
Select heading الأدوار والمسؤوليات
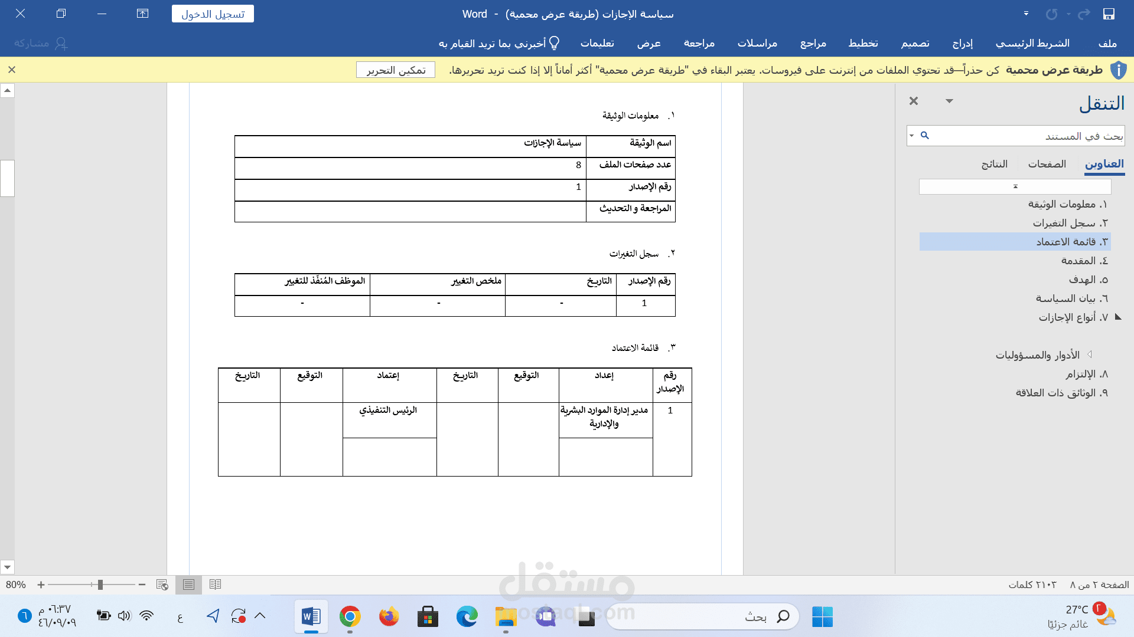(x=1037, y=355)
